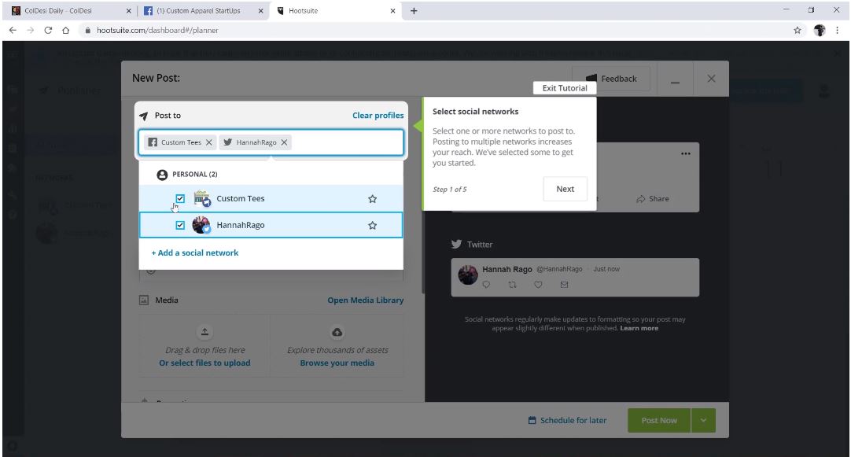851x457 pixels.
Task: Click Browse your media link
Action: click(337, 363)
